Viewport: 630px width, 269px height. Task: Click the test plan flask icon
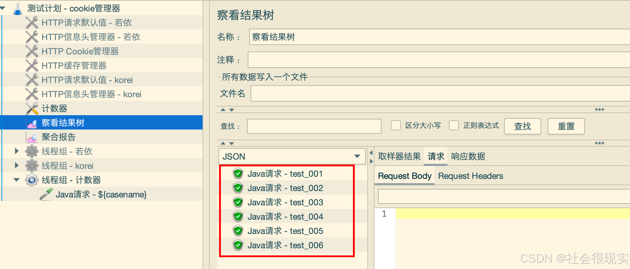(x=18, y=8)
